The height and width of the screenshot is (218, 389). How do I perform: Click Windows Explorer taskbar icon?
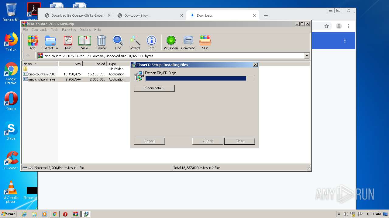point(34,214)
